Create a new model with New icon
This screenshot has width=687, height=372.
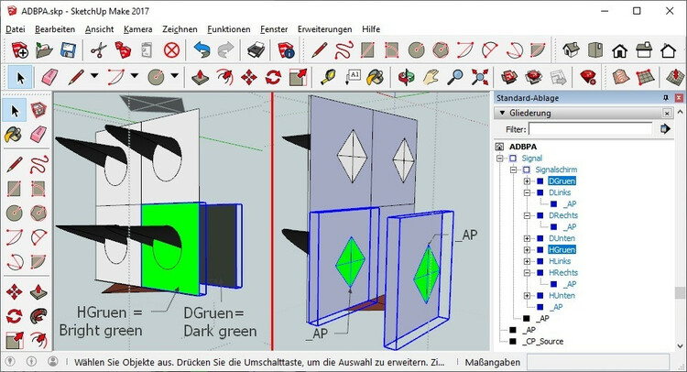point(20,50)
